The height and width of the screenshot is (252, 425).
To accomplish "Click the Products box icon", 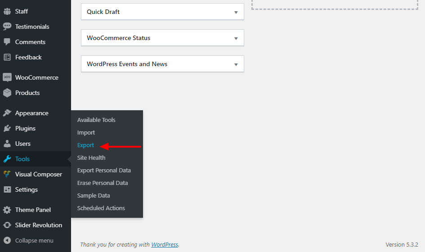I will tap(7, 93).
